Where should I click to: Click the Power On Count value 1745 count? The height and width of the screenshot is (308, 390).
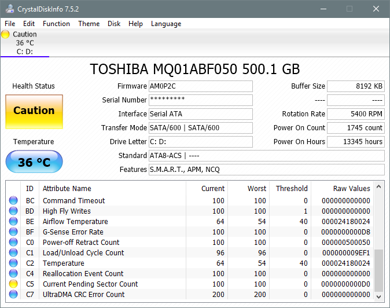[356, 128]
